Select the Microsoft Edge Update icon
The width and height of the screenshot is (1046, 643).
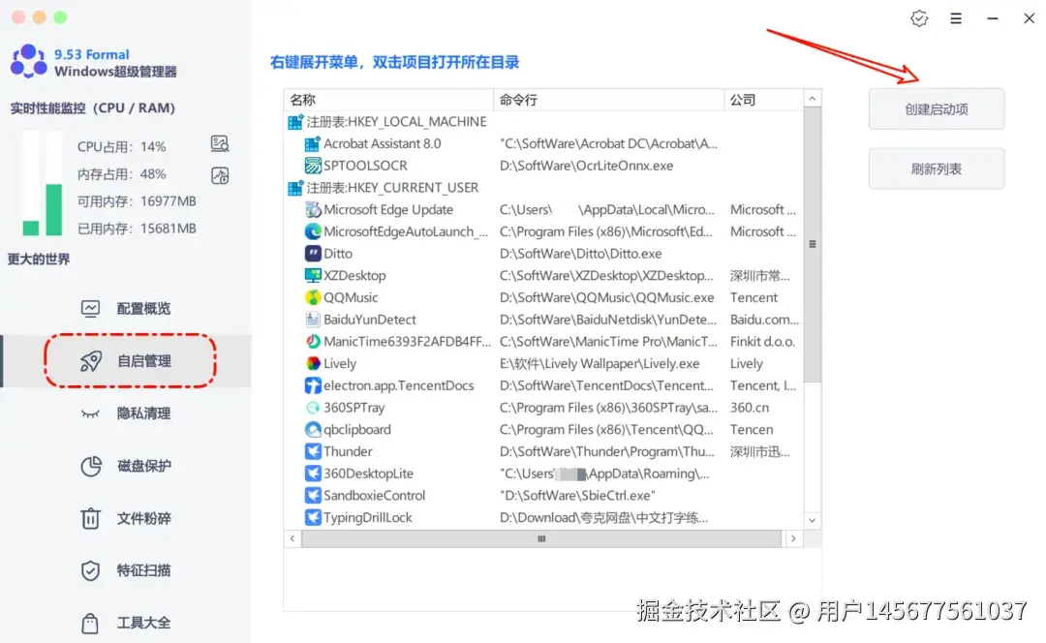tap(312, 209)
